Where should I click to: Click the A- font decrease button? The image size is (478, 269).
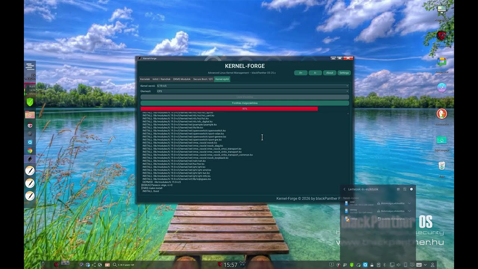(315, 73)
